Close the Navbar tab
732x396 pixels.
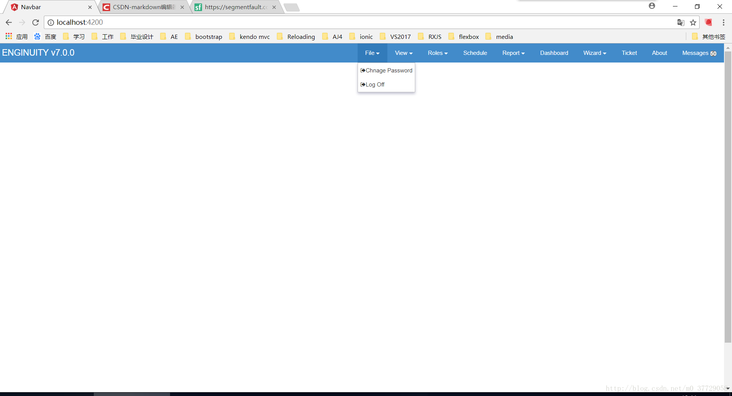coord(90,7)
